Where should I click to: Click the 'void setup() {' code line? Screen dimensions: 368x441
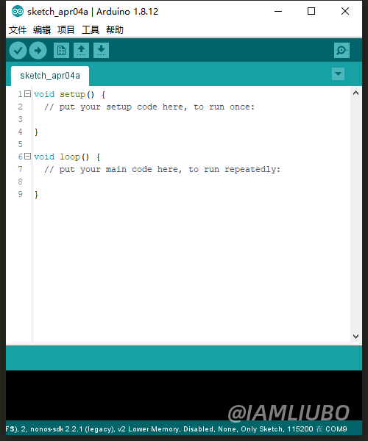[x=69, y=94]
